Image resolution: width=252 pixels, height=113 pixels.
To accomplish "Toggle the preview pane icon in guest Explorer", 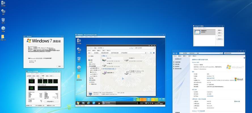I will pyautogui.click(x=151, y=53).
